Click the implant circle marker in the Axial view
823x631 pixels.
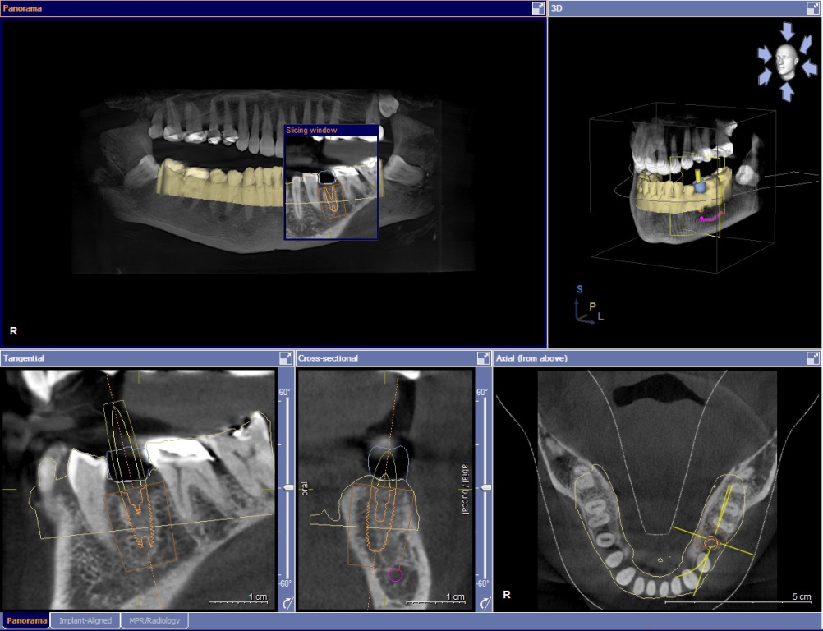[711, 542]
